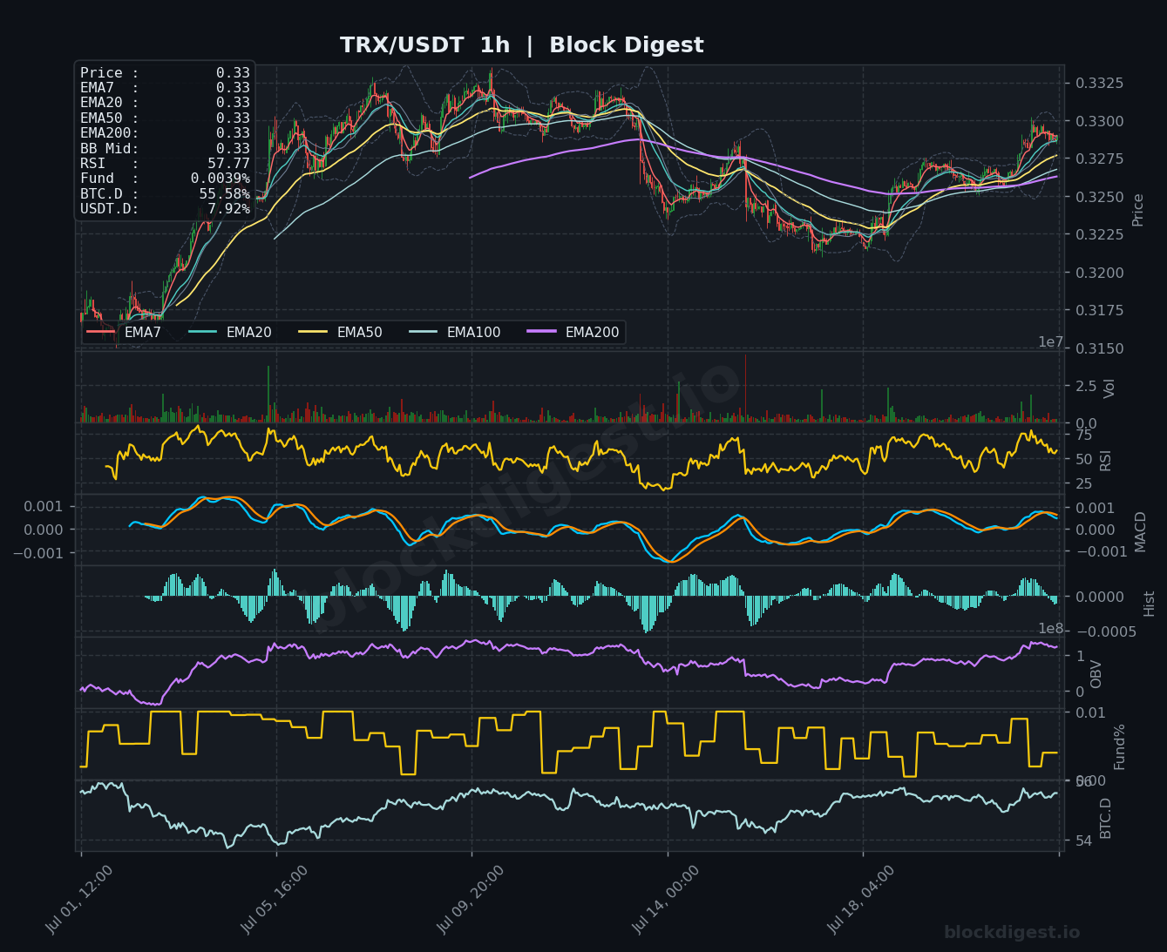Select the 'EMA200:' row in the info box
This screenshot has width=1167, height=952.
(165, 133)
